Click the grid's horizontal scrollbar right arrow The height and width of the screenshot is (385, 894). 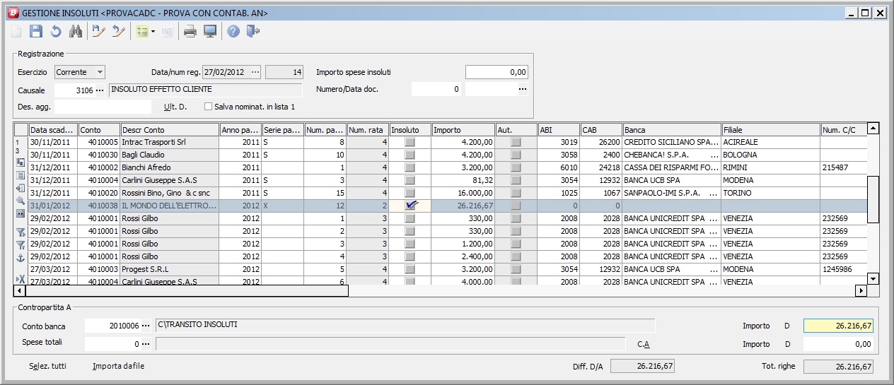click(x=861, y=290)
